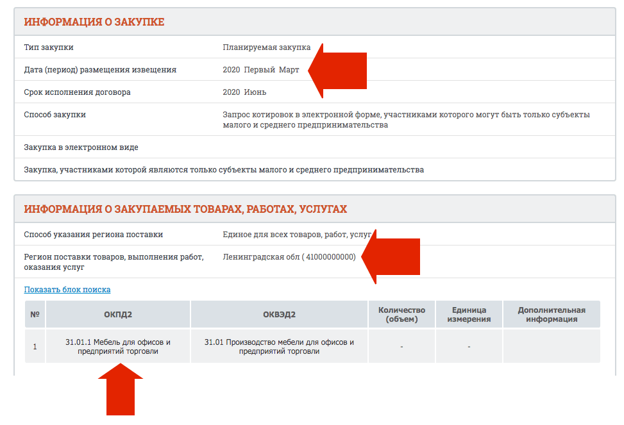
Task: Click the ИНФОРМАЦИЯ О ЗАКУПАЕМЫХ ТОВАРАХ section header
Action: (185, 210)
